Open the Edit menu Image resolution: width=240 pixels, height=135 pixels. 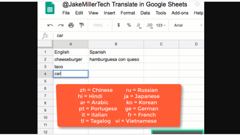click(79, 13)
